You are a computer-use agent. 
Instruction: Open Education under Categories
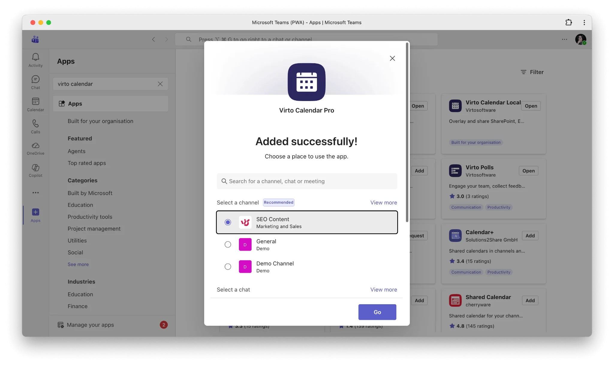coord(80,205)
